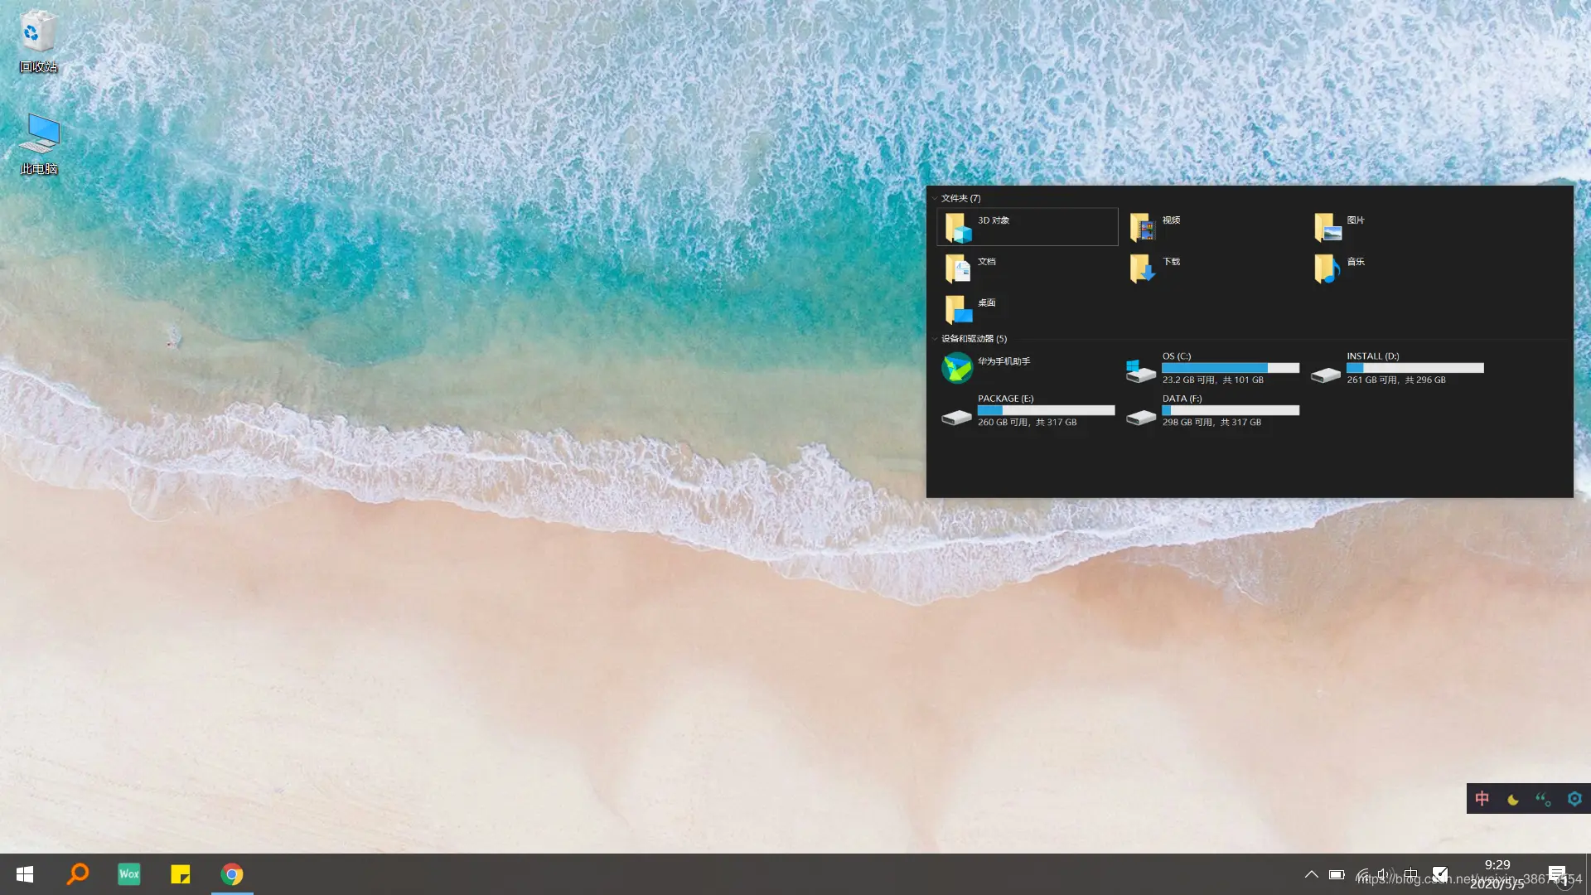Click the blue gear IME settings icon
1591x895 pixels.
(x=1574, y=799)
